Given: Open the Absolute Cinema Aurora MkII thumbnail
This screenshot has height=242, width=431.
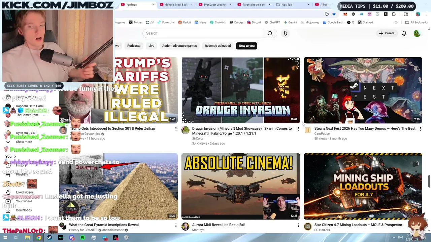Looking at the screenshot, I should point(240,187).
